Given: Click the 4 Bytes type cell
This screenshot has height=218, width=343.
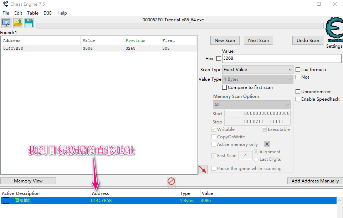Looking at the screenshot, I should (187, 201).
